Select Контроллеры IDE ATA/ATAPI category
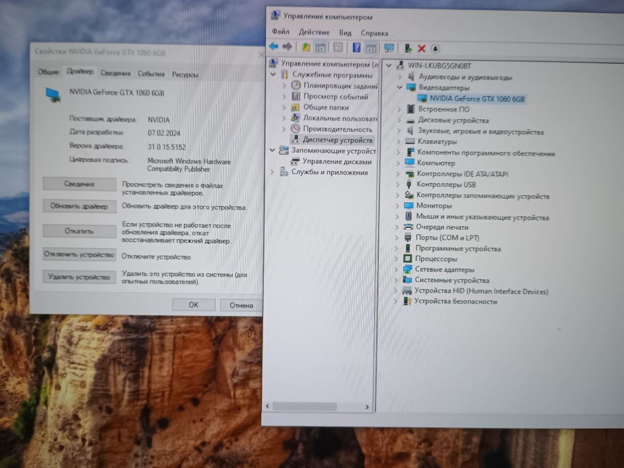Image resolution: width=624 pixels, height=468 pixels. tap(462, 174)
